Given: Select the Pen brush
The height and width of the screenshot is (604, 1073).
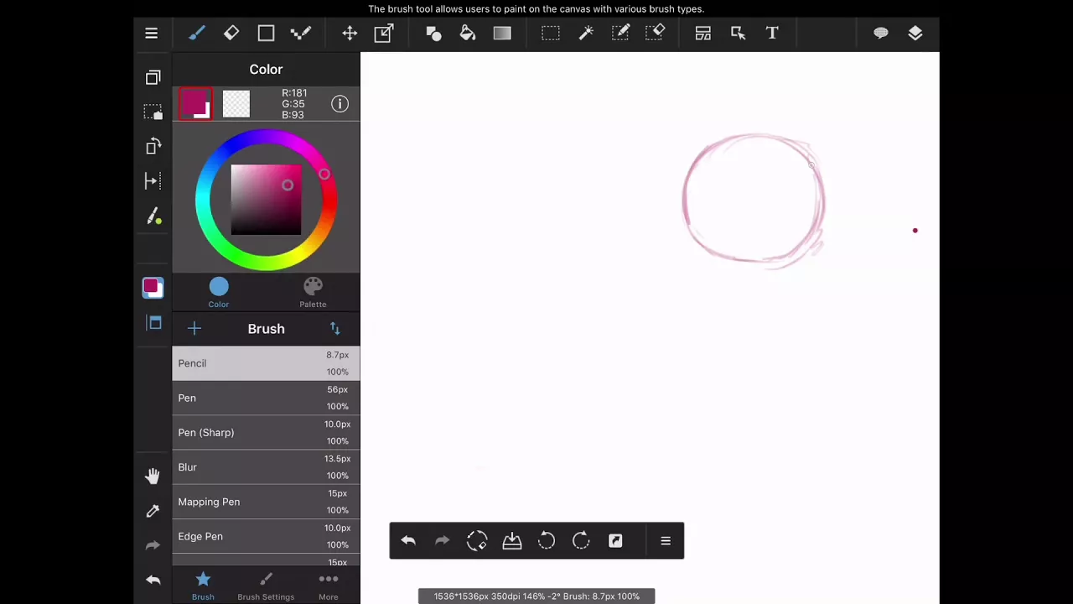Looking at the screenshot, I should tap(266, 398).
